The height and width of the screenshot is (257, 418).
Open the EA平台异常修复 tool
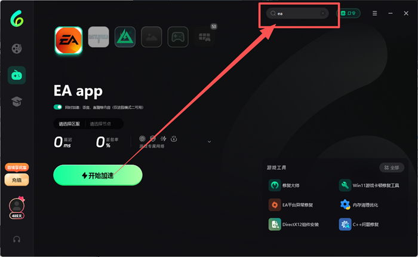pyautogui.click(x=291, y=205)
